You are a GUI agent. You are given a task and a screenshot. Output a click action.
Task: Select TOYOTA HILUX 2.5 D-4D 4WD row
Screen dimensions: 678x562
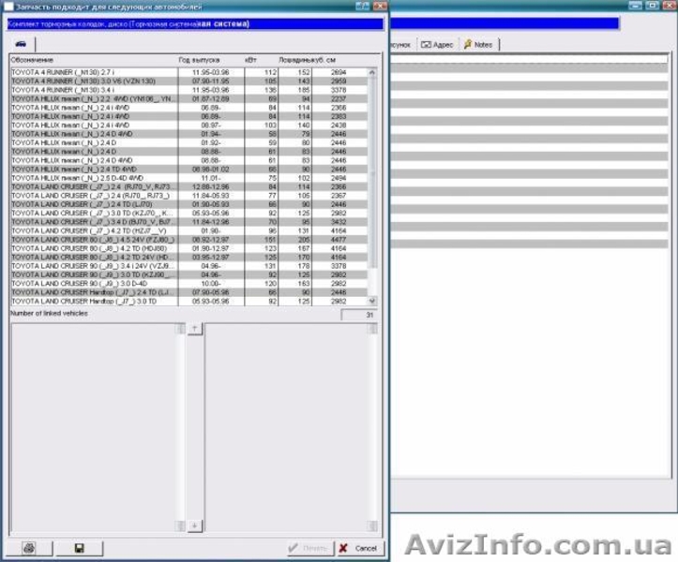pos(92,177)
